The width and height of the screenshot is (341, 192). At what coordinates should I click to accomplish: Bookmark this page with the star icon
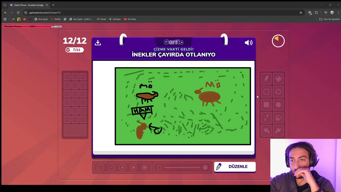tap(301, 13)
